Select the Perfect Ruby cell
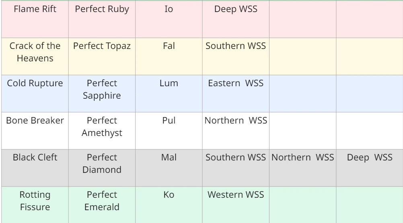 102,10
